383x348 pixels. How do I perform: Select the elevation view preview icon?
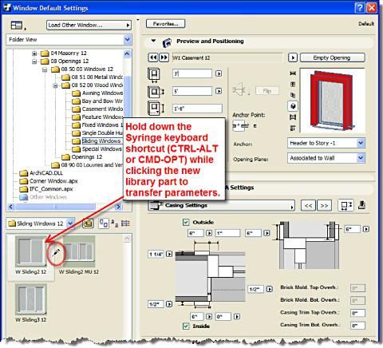(293, 84)
